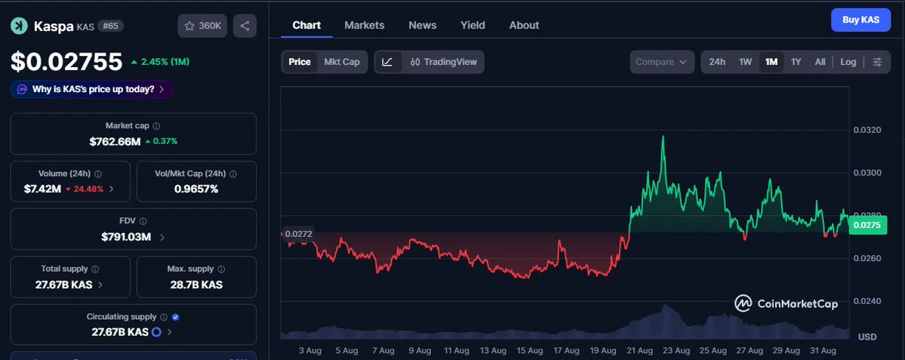Image resolution: width=905 pixels, height=360 pixels.
Task: Click circulating supply verified badge
Action: (x=176, y=317)
